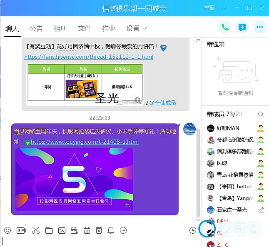This screenshot has height=247, width=269.
Task: Open the 设置 tab
Action: pos(133,28)
